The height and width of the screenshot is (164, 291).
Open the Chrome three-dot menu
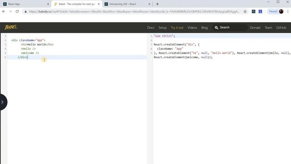[288, 11]
